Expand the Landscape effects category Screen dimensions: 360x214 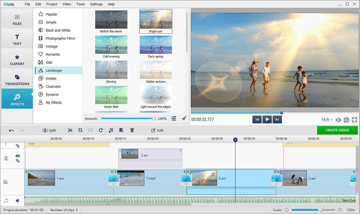coord(54,70)
